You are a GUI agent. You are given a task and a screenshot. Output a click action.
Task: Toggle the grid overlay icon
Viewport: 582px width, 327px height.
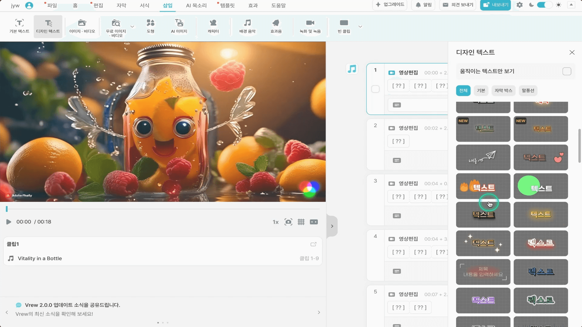[x=301, y=222]
